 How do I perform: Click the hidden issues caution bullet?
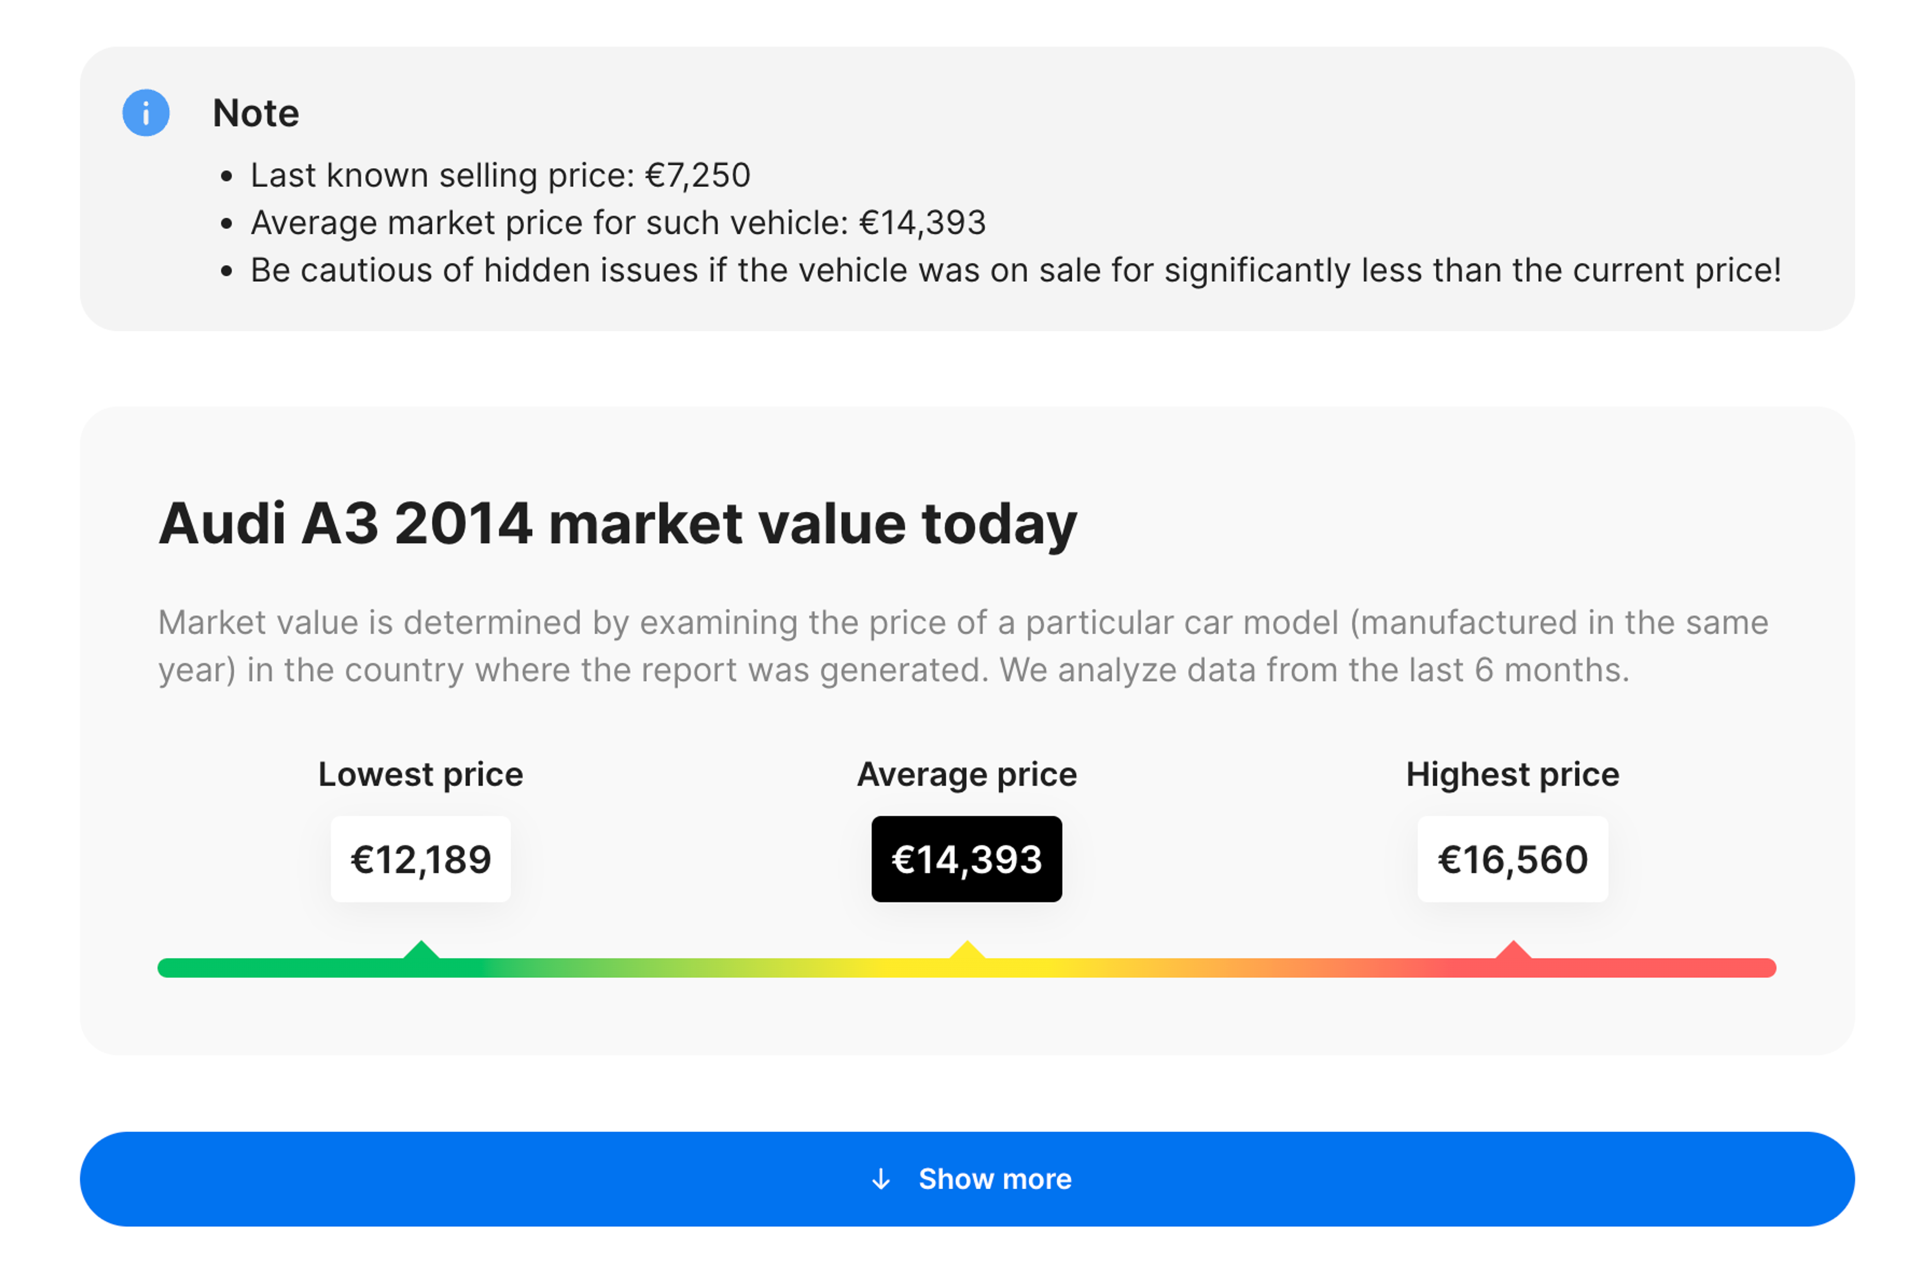[1015, 270]
